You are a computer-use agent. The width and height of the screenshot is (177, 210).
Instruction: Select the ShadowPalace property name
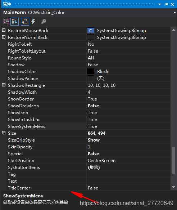[x=23, y=79]
